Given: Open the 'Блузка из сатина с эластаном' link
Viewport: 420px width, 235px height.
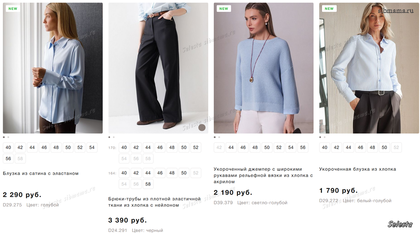Looking at the screenshot, I should (41, 173).
